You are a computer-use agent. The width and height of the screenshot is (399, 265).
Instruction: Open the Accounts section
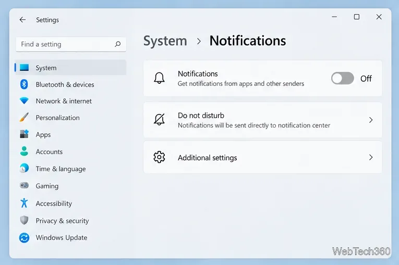[x=70, y=152]
